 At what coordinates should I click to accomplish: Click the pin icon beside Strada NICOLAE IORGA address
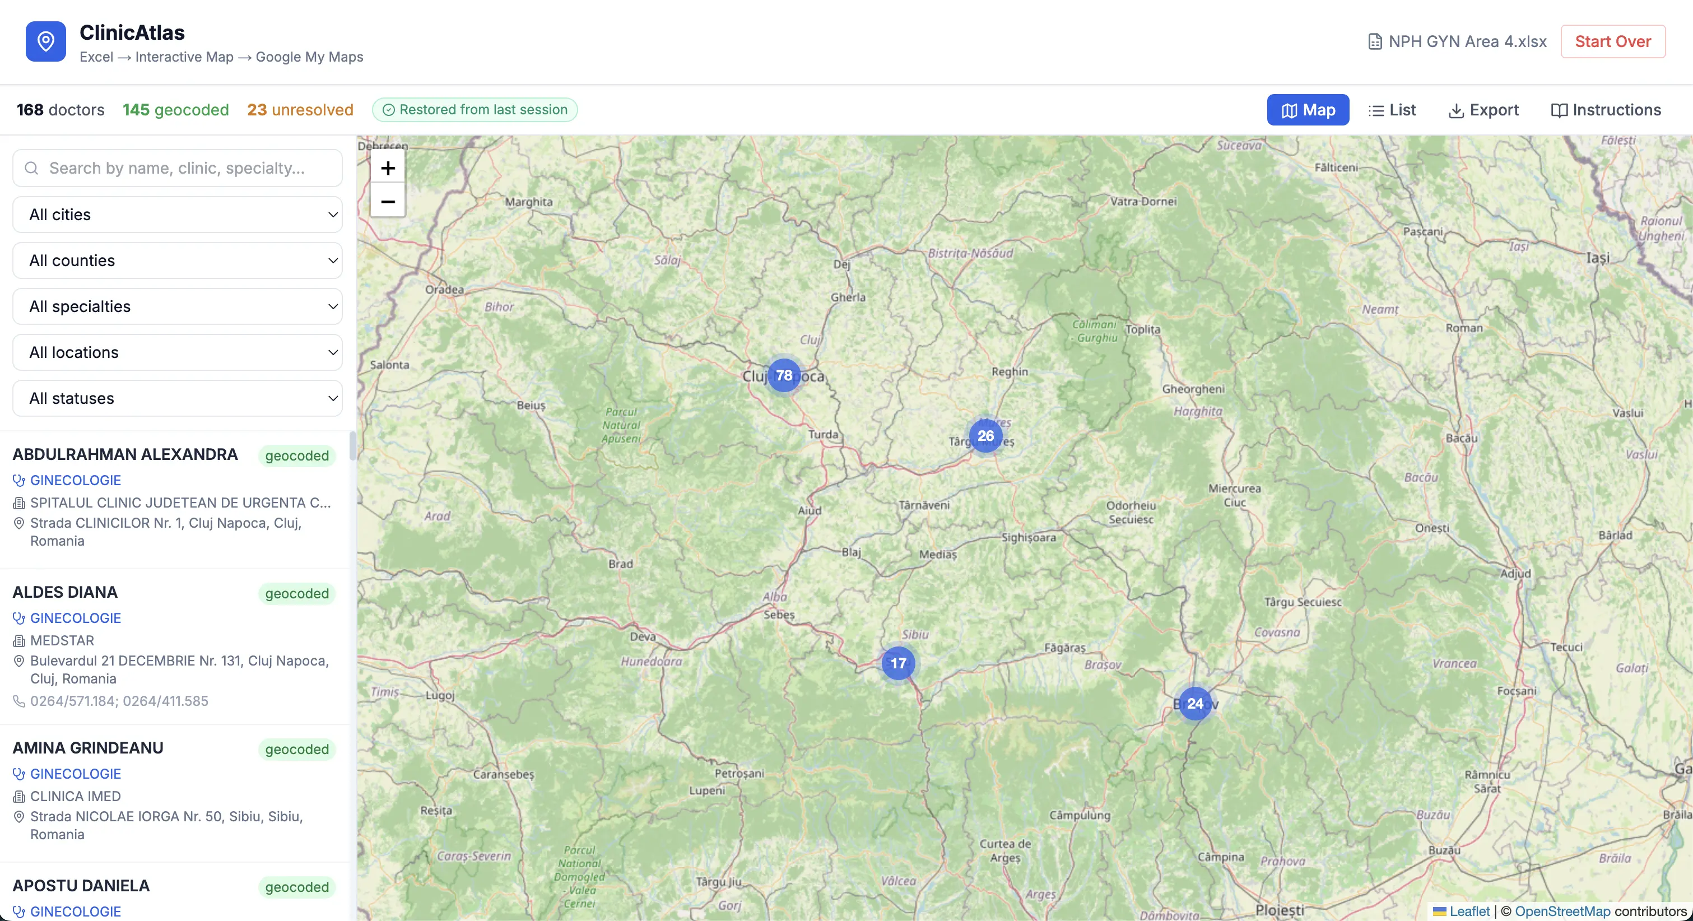coord(19,817)
